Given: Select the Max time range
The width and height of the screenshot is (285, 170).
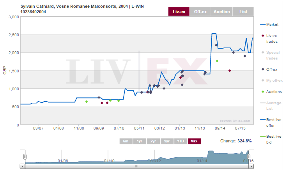Looking at the screenshot, I should [x=194, y=141].
